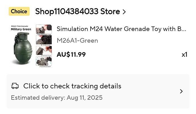The width and height of the screenshot is (196, 114).
Task: Click the grey tracking card background
Action: click(98, 91)
